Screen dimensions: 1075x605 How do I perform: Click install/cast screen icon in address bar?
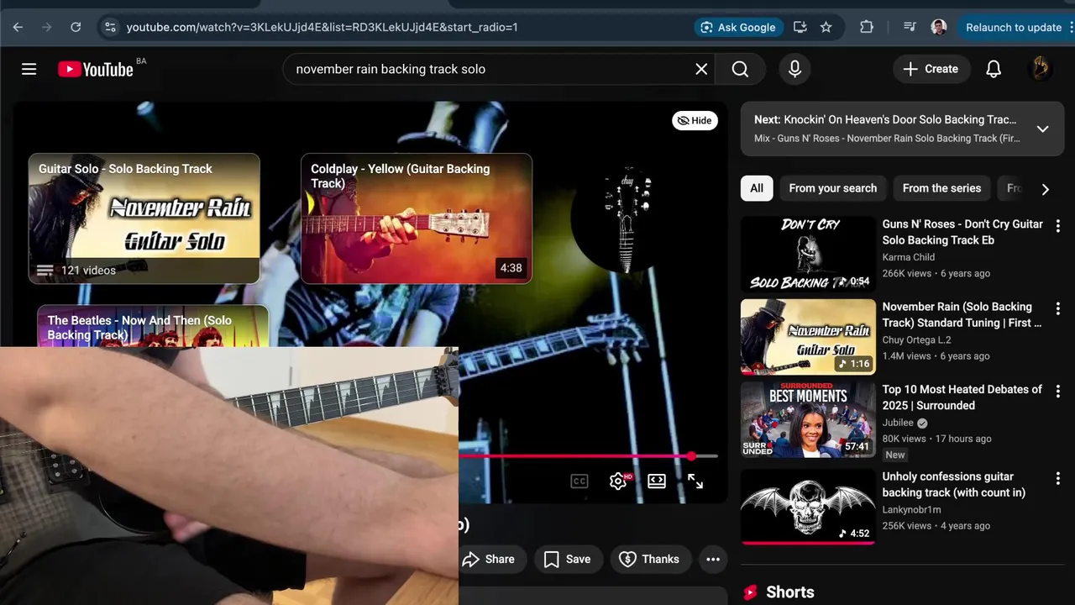(800, 27)
